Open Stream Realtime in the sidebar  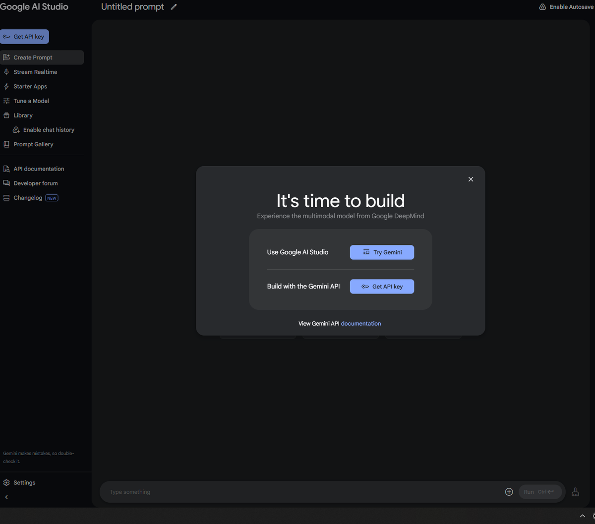point(35,72)
